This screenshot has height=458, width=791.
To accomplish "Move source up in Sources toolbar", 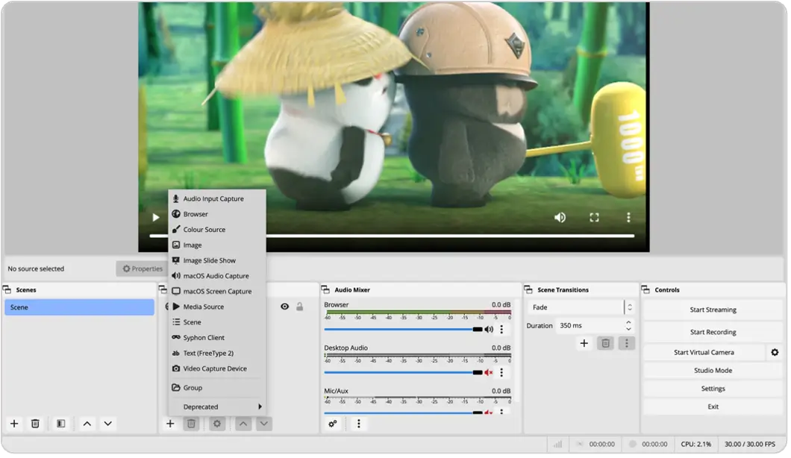I will (243, 424).
